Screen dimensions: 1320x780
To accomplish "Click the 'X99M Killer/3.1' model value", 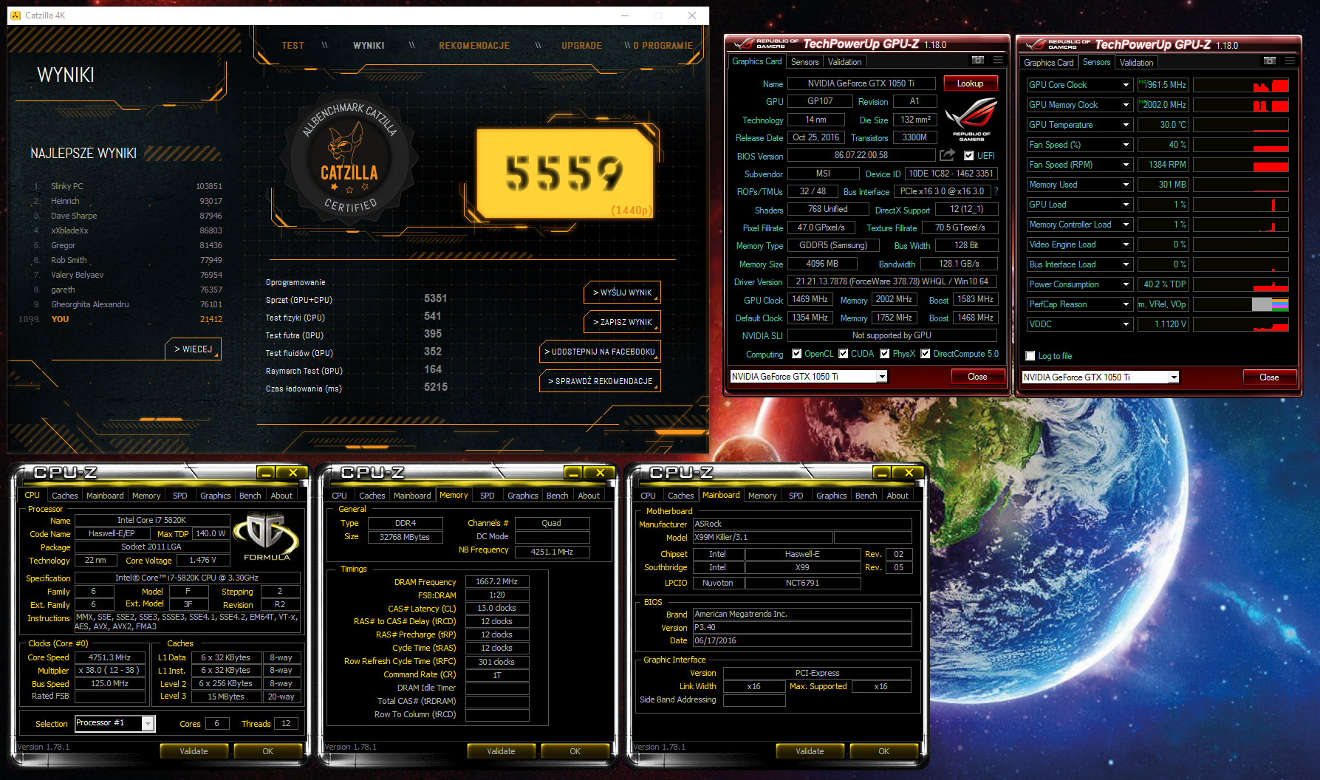I will click(x=762, y=537).
